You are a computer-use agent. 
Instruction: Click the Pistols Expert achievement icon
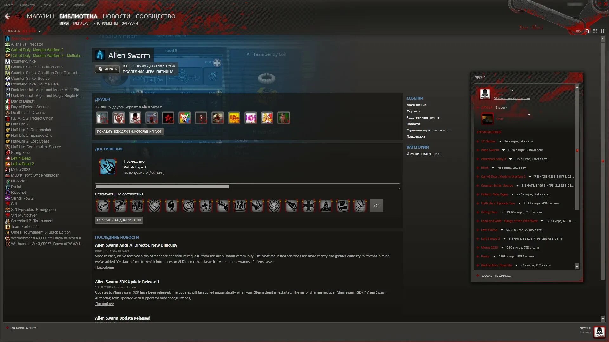tap(108, 167)
